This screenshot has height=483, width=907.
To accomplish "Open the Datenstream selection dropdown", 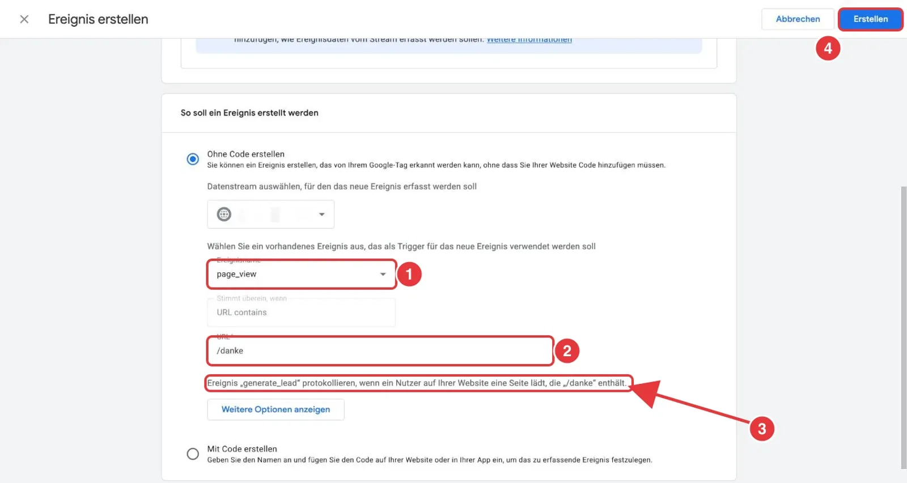I will coord(270,214).
